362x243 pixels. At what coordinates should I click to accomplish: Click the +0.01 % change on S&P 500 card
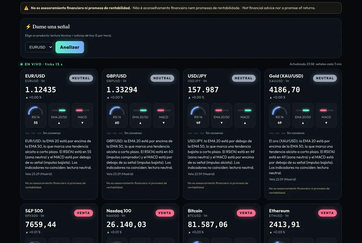(x=33, y=232)
